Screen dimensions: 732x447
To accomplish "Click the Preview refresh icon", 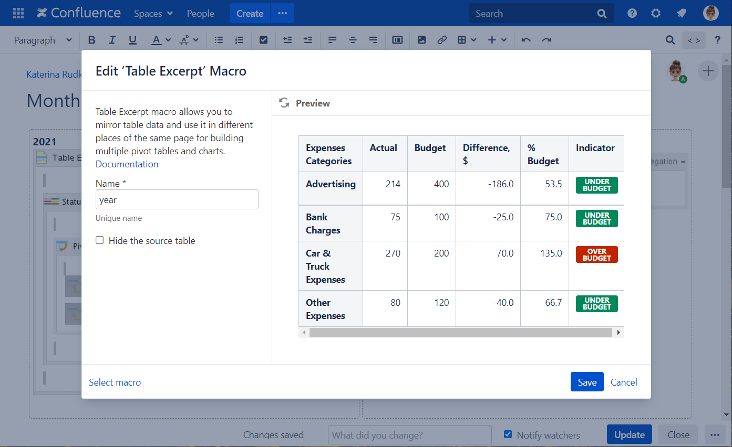I will [x=284, y=103].
